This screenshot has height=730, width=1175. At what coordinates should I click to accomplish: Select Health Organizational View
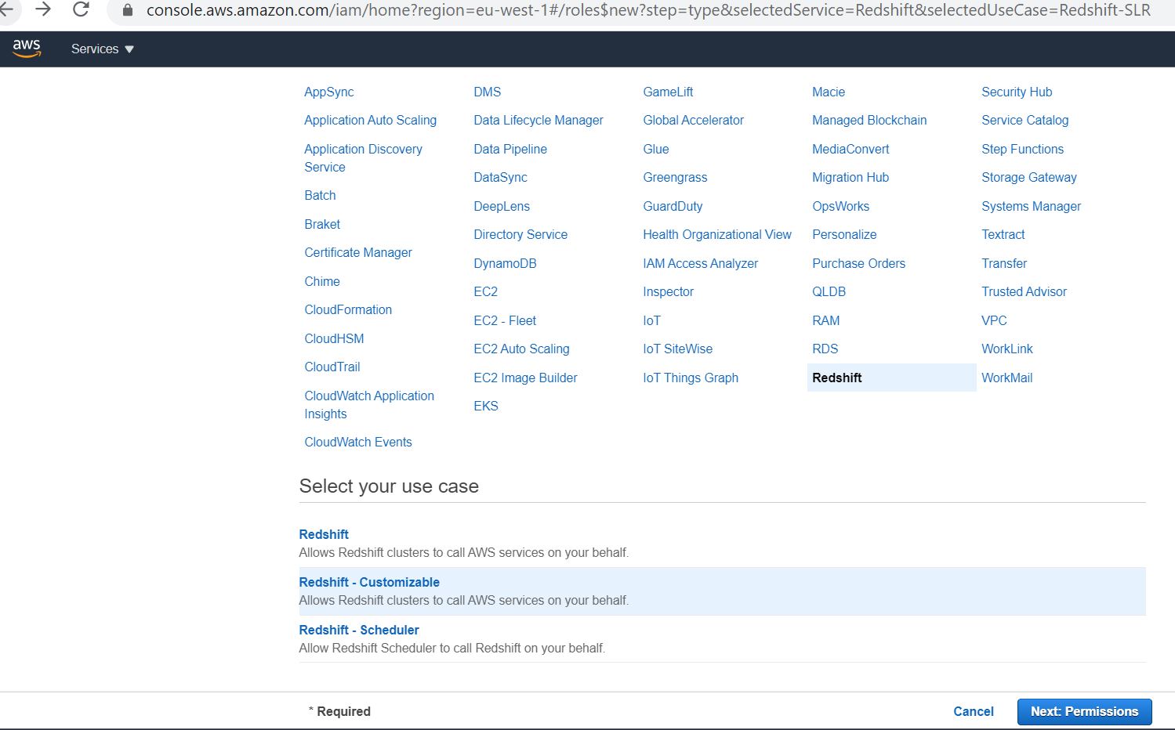[x=717, y=234]
